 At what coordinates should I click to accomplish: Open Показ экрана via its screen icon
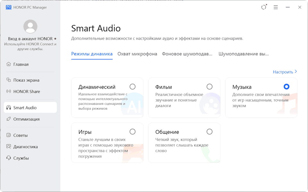click(8, 80)
